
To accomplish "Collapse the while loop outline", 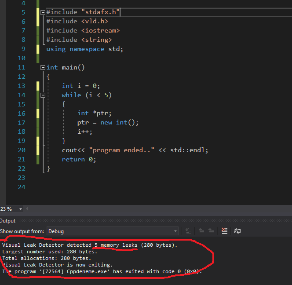I will click(x=43, y=95).
